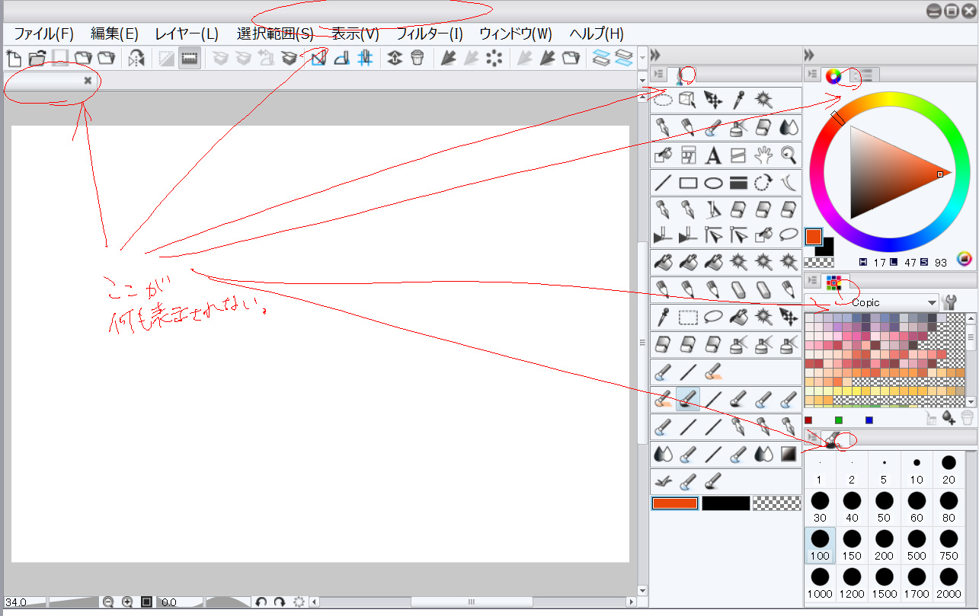
Task: Select transparent color checkered swatch below tools
Action: (776, 503)
